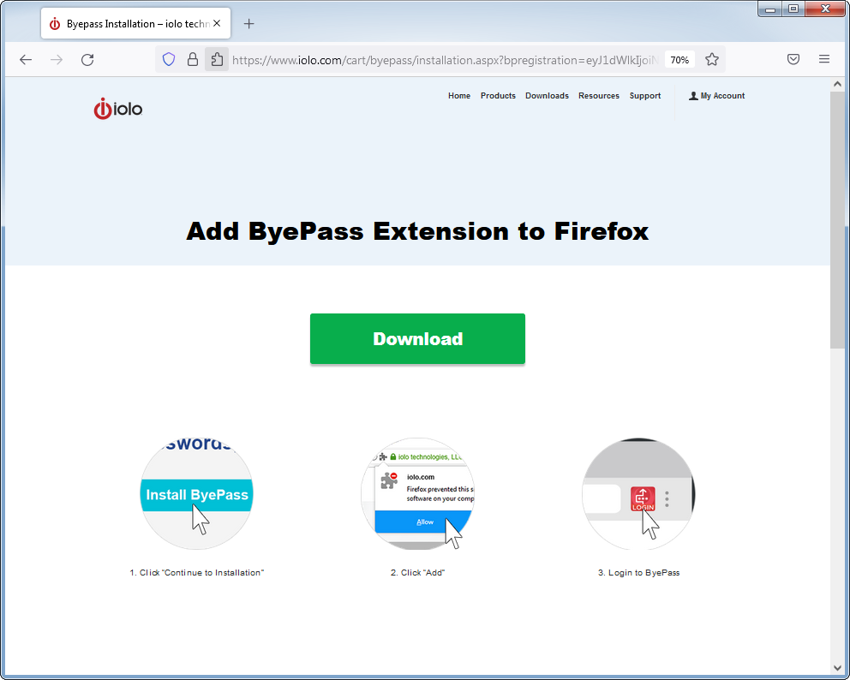The height and width of the screenshot is (680, 850).
Task: Save page to Pocket
Action: [x=793, y=60]
